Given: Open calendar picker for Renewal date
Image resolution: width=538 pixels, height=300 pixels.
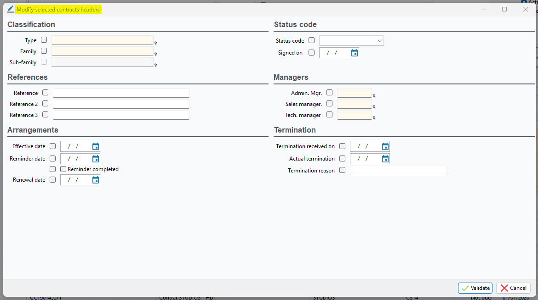Looking at the screenshot, I should click(95, 180).
